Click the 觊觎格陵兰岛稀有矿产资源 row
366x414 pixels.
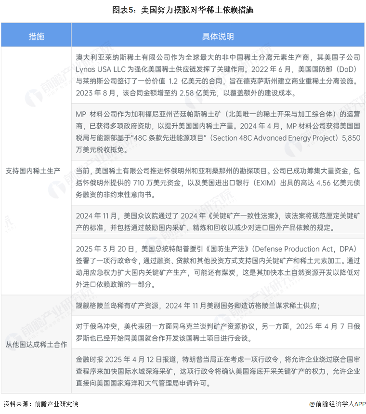198,306
